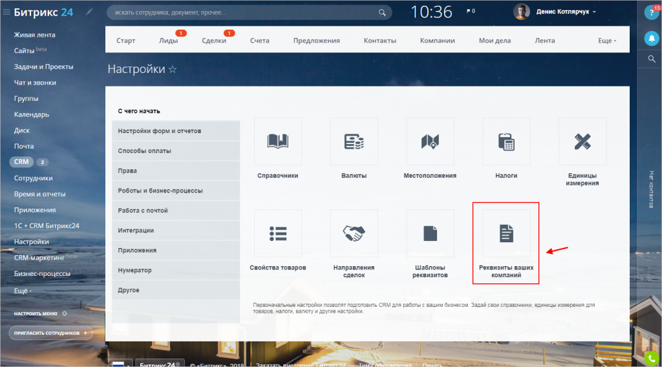Open CRM in sidebar
662x367 pixels.
(21, 162)
